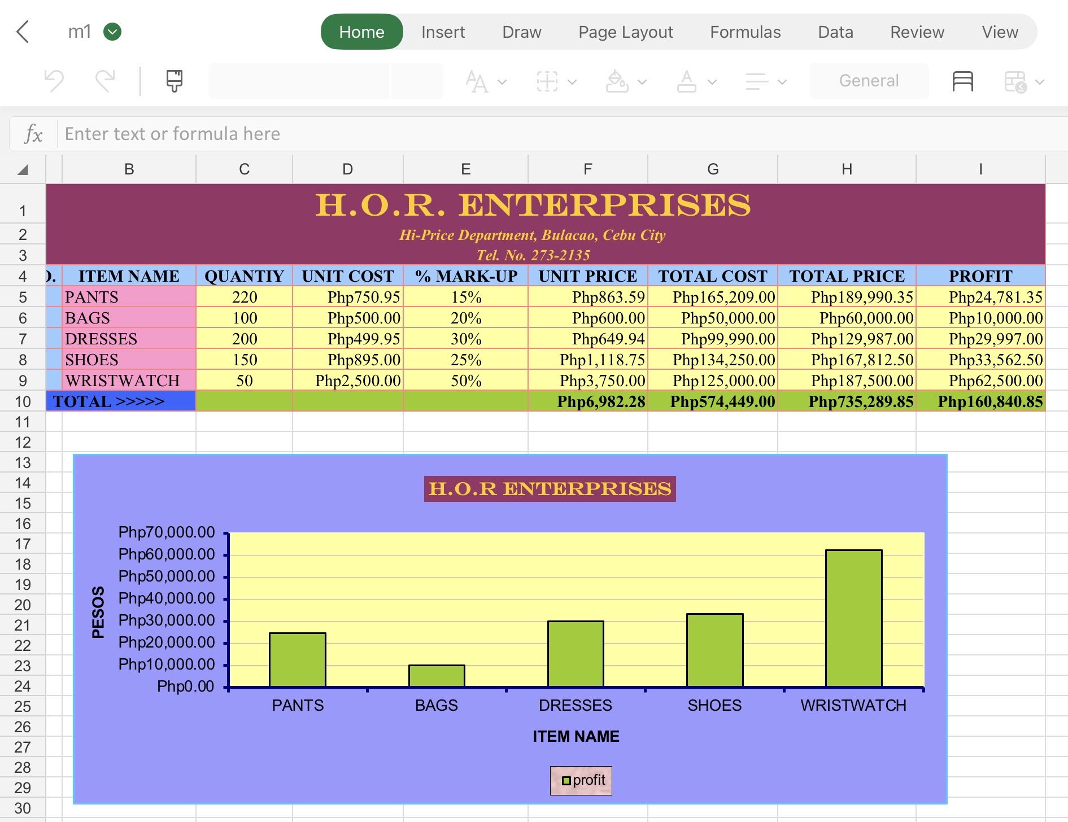The image size is (1068, 822).
Task: Open the General number format box
Action: 869,81
